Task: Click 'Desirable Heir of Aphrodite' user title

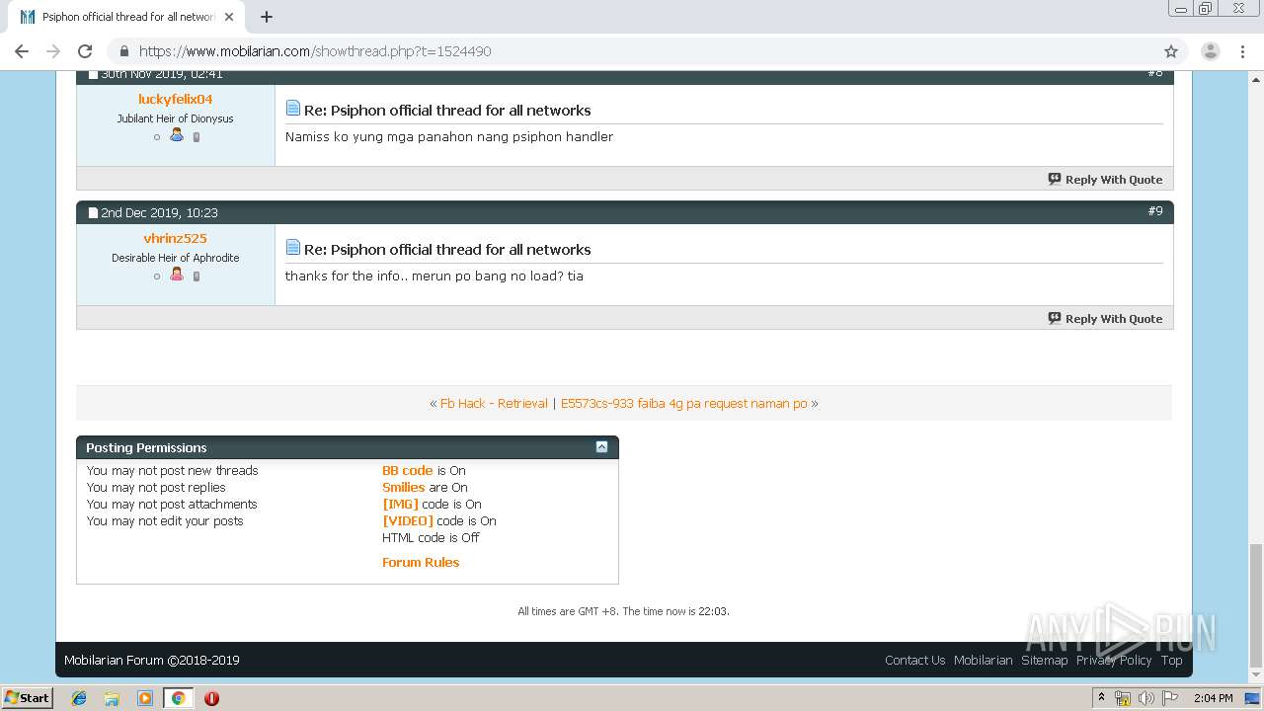Action: tap(176, 258)
